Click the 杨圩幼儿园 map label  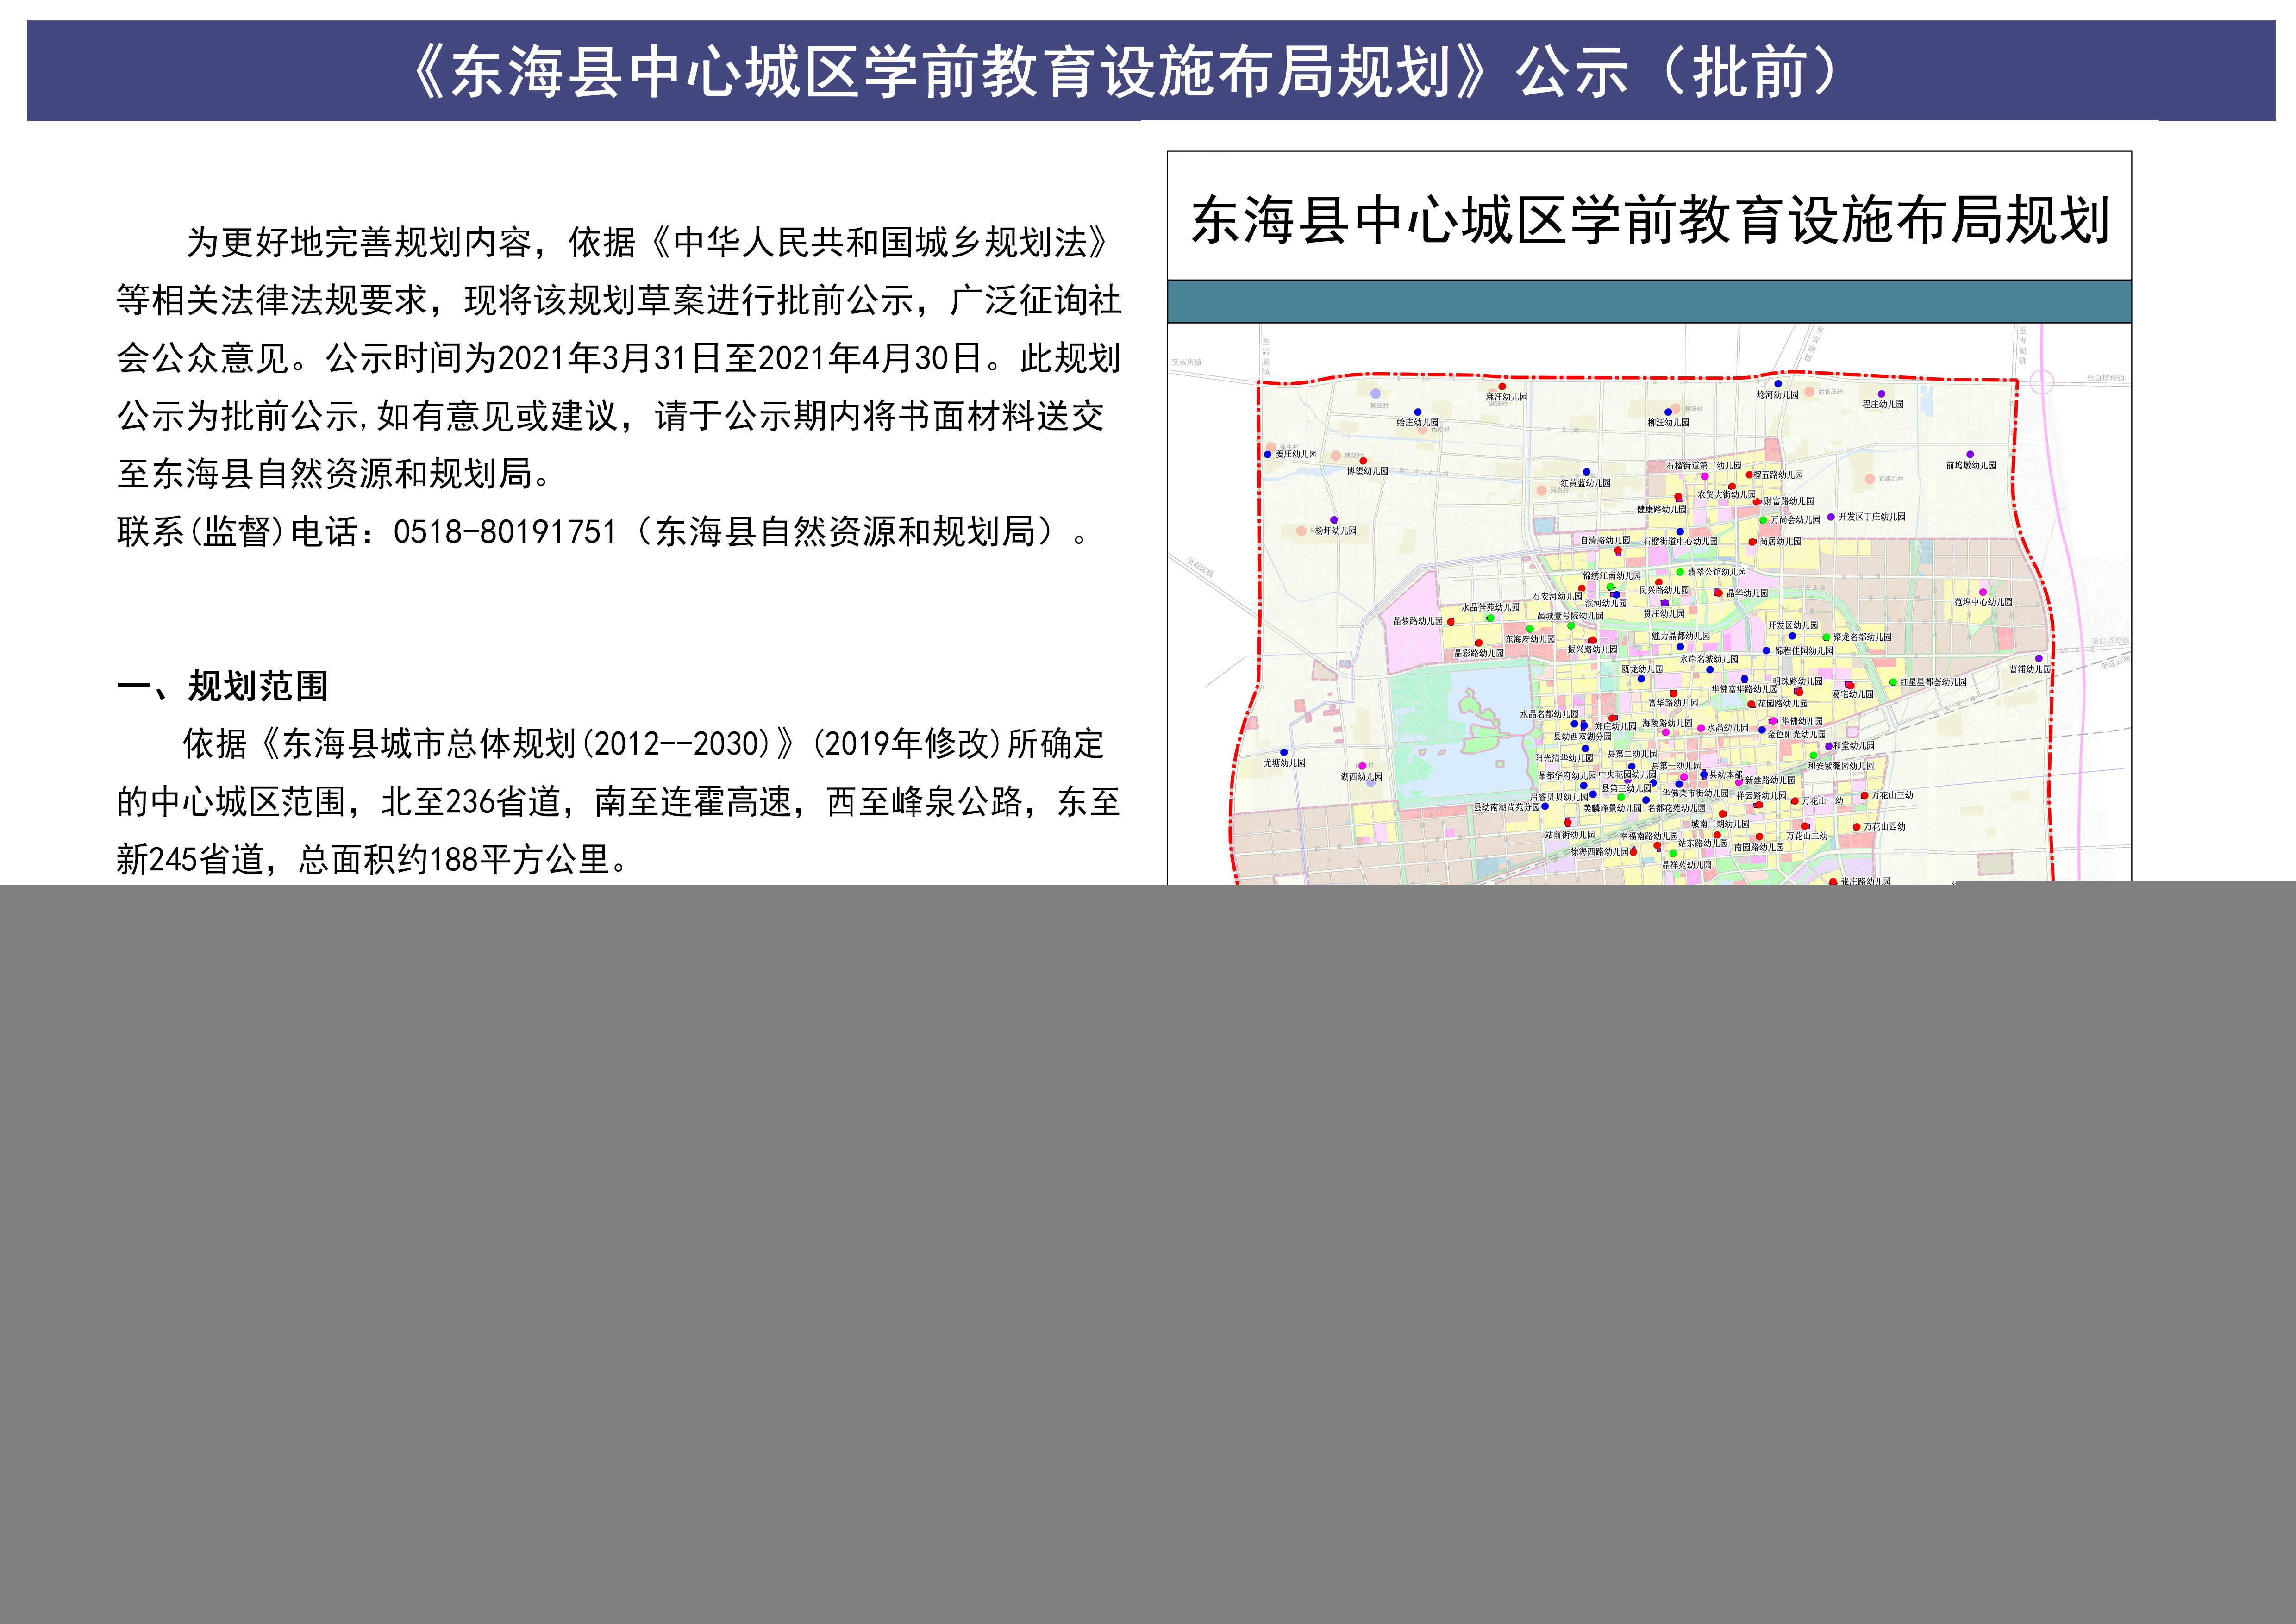(x=1336, y=531)
